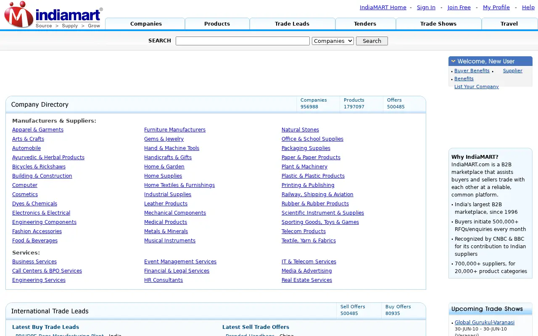This screenshot has height=336, width=538.
Task: Open the My Profile link
Action: coord(496,8)
